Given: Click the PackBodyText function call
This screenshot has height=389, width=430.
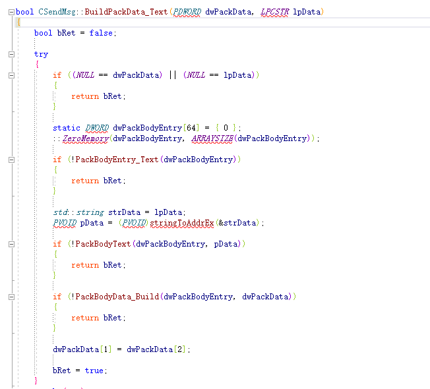Looking at the screenshot, I should 103,244.
